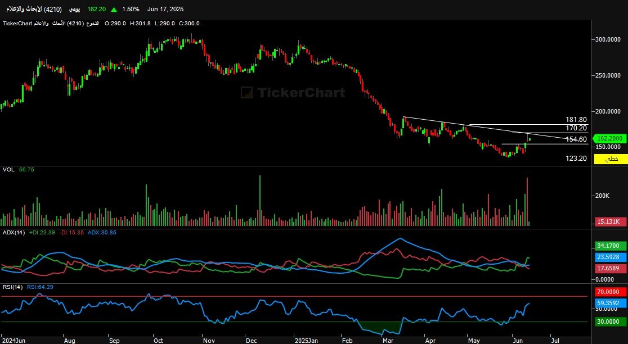Click the Sep time axis label
This screenshot has height=344, width=628.
114,341
